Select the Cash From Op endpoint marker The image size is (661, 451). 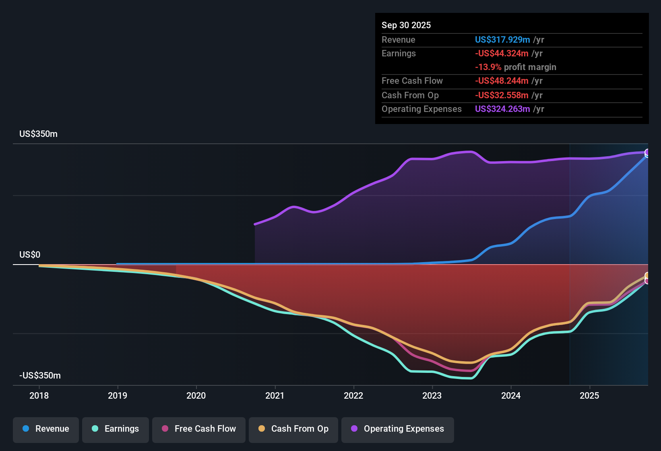point(647,276)
